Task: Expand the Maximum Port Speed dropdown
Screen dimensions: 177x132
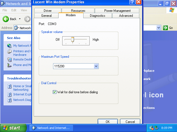Action: pos(96,66)
